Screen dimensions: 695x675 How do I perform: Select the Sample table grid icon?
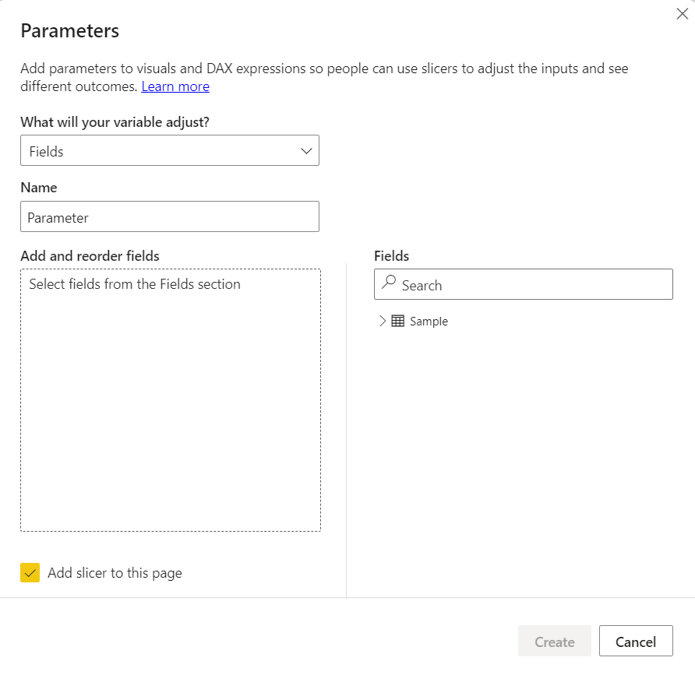[396, 321]
